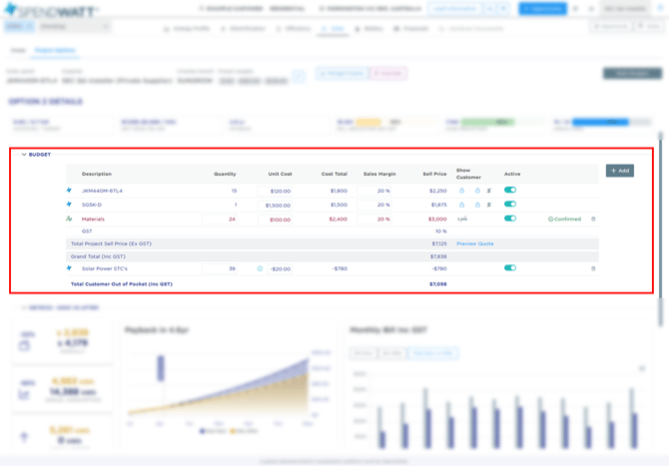Click strikethrough dollar icon in JKM440M-6TL4 row
This screenshot has height=466, width=669.
click(489, 191)
